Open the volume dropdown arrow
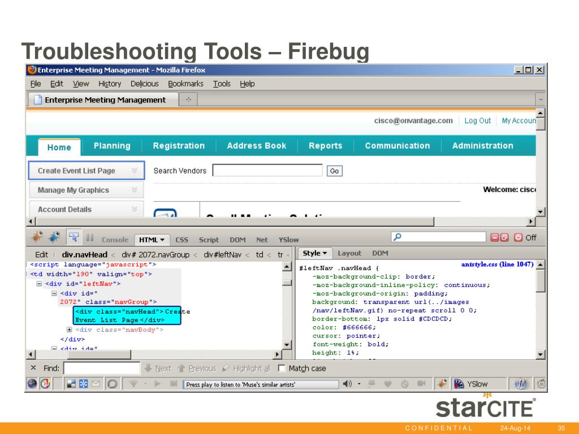The image size is (579, 434). 359,384
